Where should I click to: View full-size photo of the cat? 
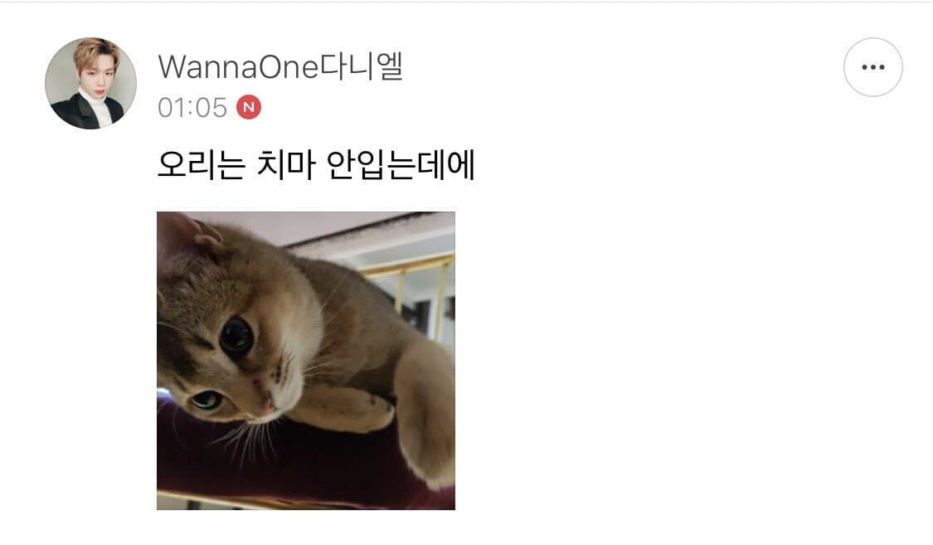click(x=306, y=361)
